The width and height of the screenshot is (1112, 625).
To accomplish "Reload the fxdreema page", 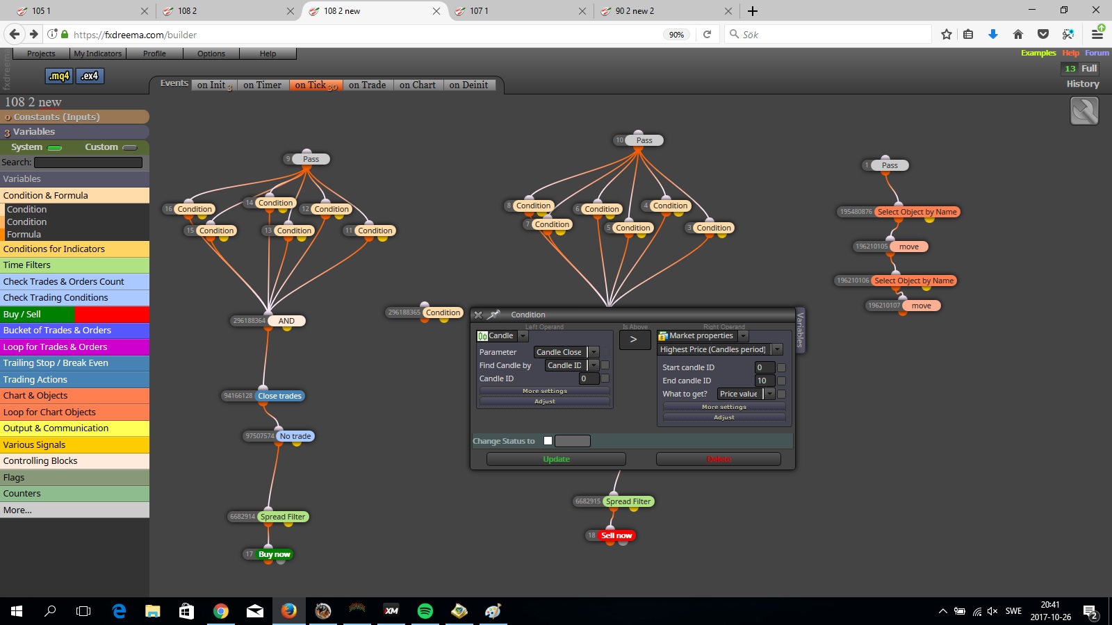I will point(708,34).
